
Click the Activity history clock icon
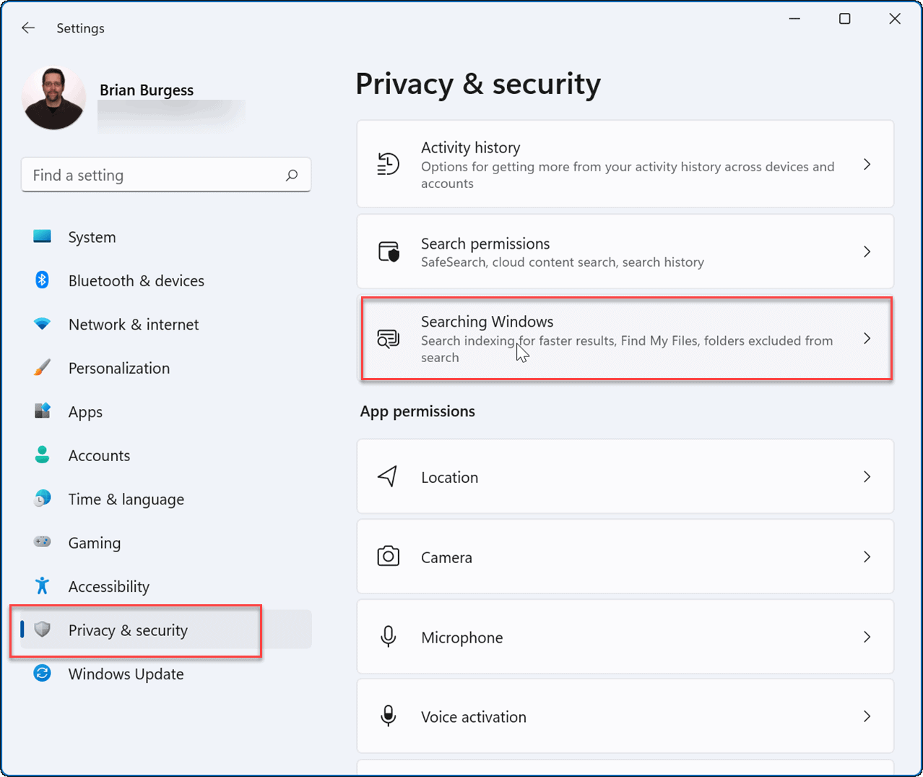tap(388, 164)
